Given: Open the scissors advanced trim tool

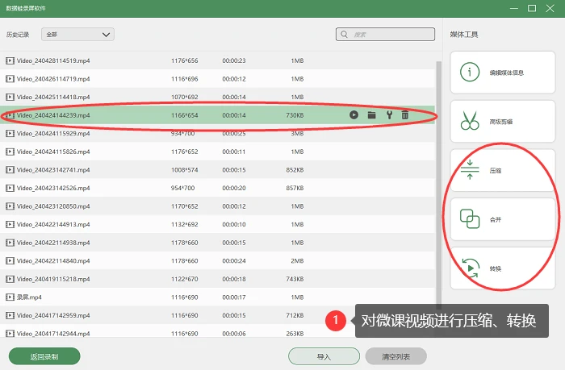Looking at the screenshot, I should [x=503, y=121].
